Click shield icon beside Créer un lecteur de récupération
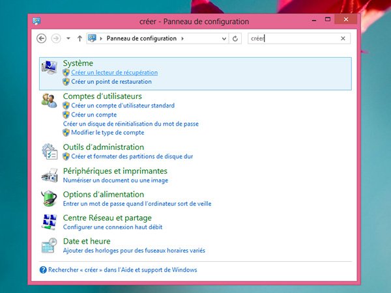 (66, 72)
